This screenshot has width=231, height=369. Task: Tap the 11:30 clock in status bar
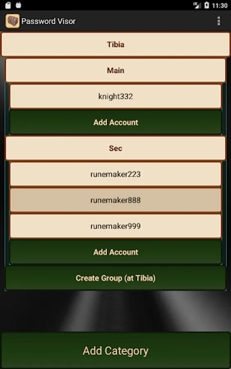click(x=220, y=5)
